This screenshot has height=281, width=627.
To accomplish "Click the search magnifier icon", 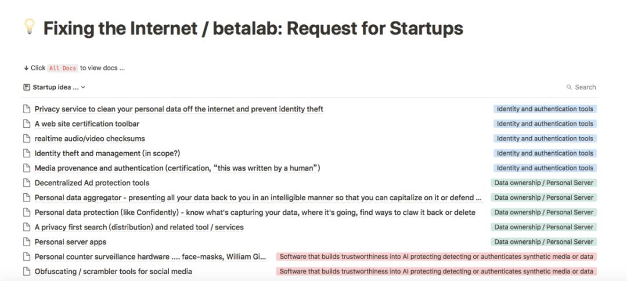I will click(569, 87).
